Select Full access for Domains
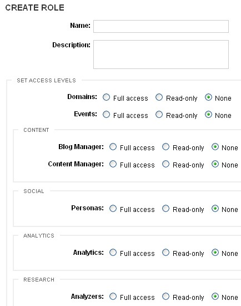Image resolution: width=241 pixels, height=306 pixels. pyautogui.click(x=107, y=97)
